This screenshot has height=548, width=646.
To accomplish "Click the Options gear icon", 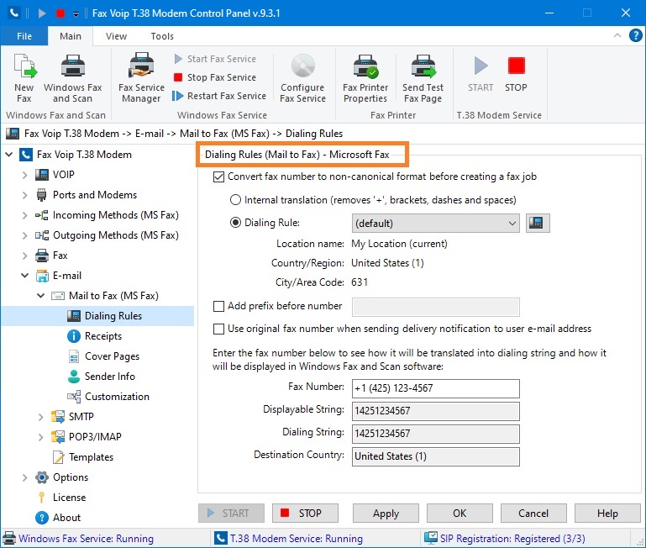I will click(42, 477).
